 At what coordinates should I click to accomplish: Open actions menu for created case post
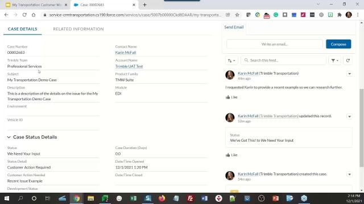tap(349, 175)
